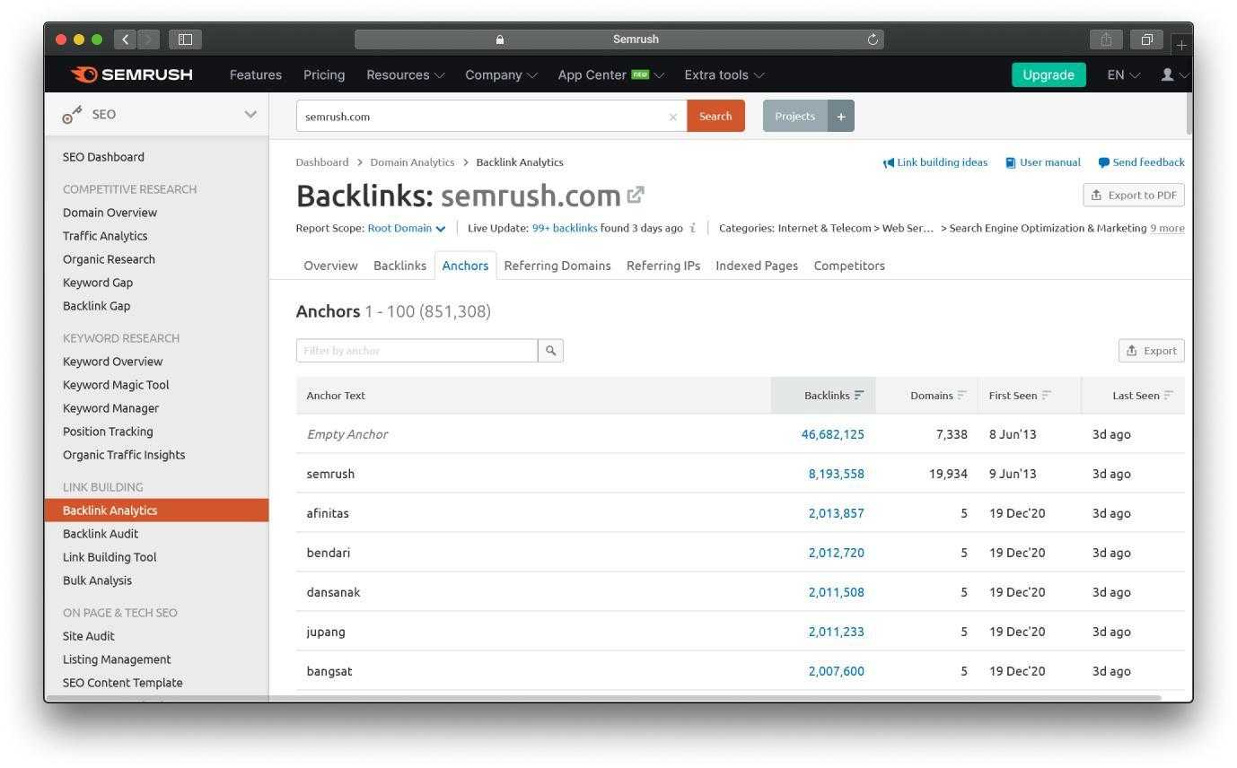This screenshot has width=1237, height=768.
Task: Click the green Upgrade button
Action: [1048, 74]
